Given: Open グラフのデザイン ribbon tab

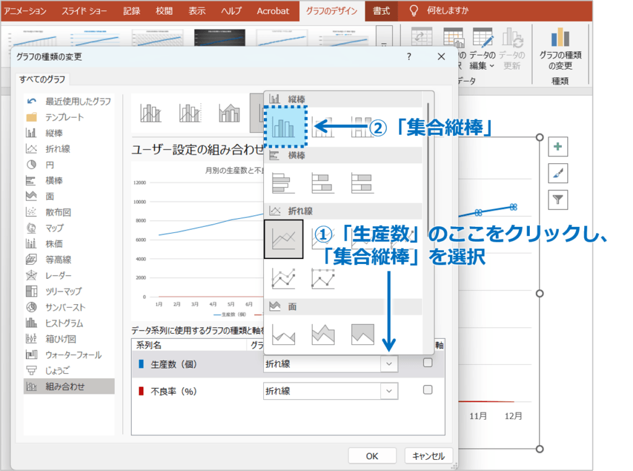Looking at the screenshot, I should click(x=331, y=11).
